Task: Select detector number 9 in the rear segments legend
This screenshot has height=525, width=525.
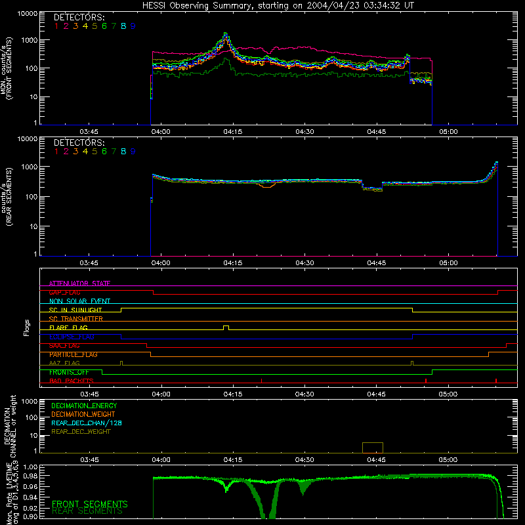Action: [x=133, y=152]
